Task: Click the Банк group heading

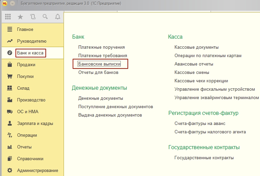Action: pos(78,37)
